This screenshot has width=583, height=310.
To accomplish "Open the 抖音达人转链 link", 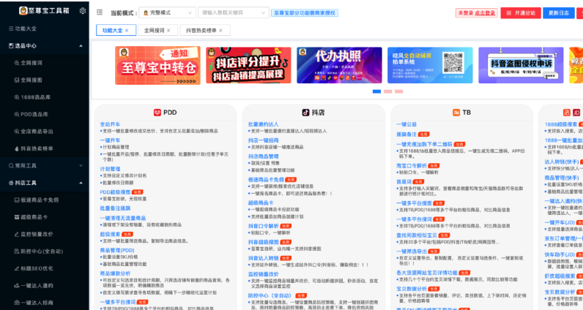I will point(263,258).
